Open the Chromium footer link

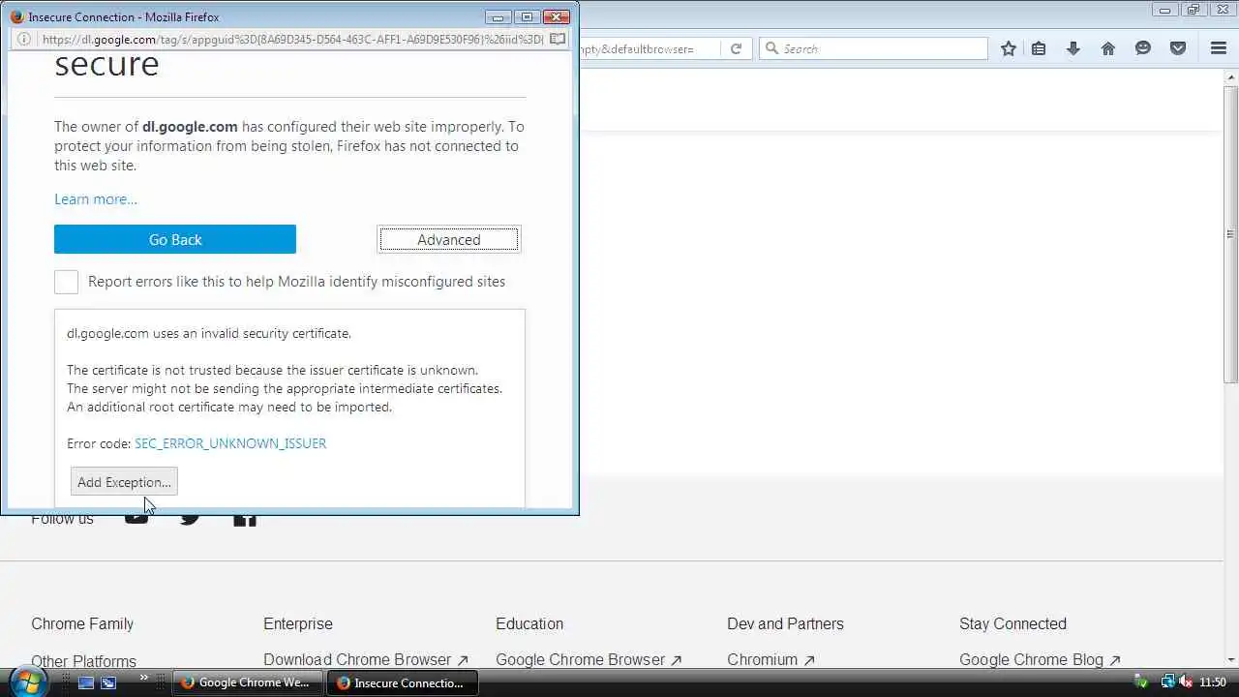(x=771, y=660)
